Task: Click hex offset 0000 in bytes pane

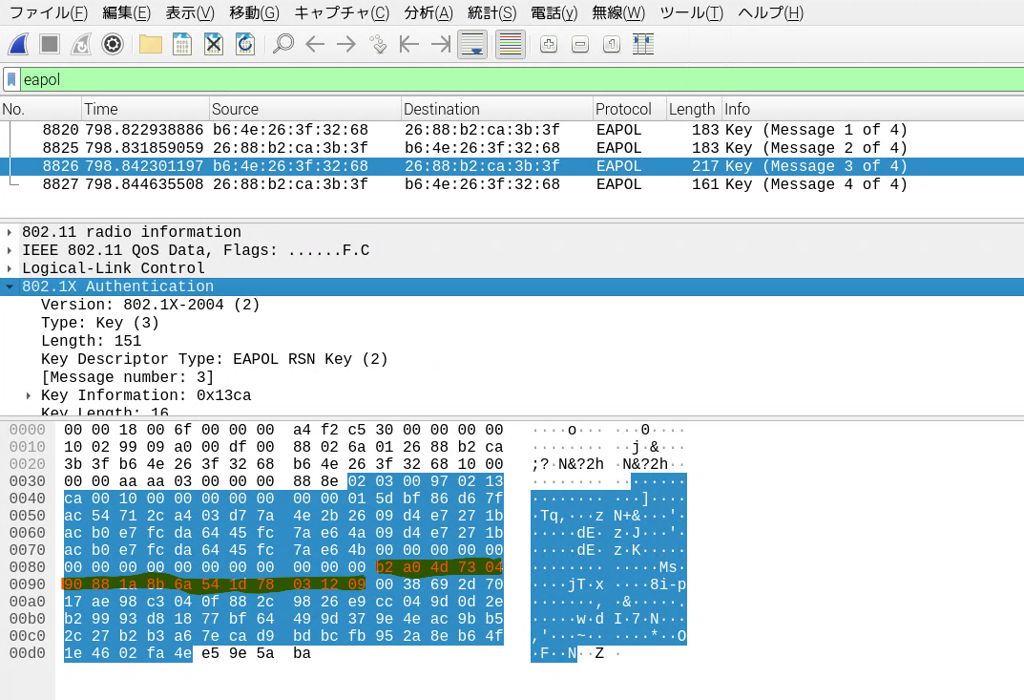Action: [27, 430]
